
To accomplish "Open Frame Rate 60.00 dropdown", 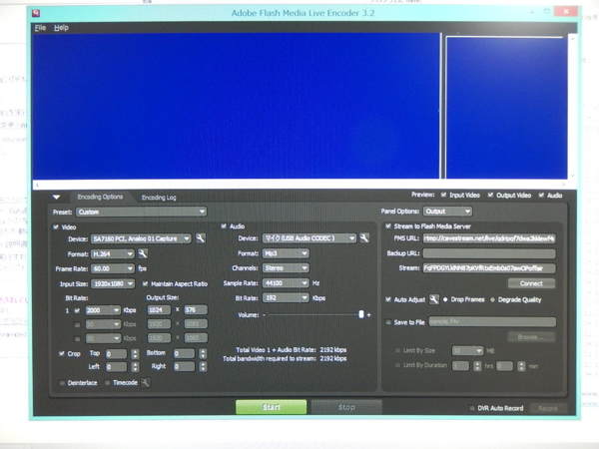I will [112, 268].
